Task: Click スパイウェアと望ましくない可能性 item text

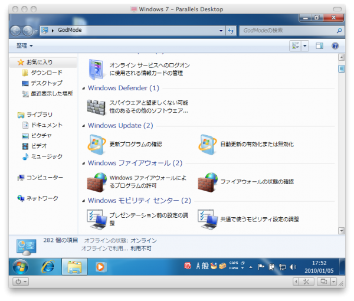Action: click(149, 107)
